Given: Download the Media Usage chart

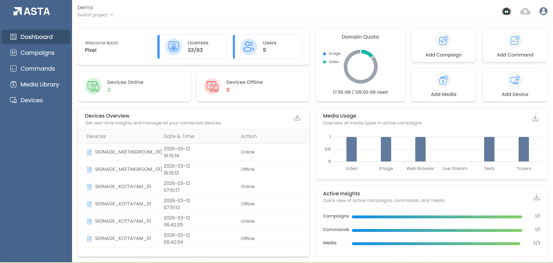Looking at the screenshot, I should 535,118.
